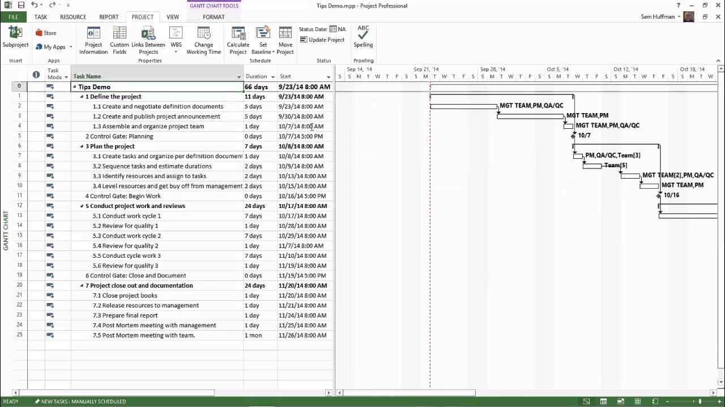Insert a Subproject

coord(15,37)
